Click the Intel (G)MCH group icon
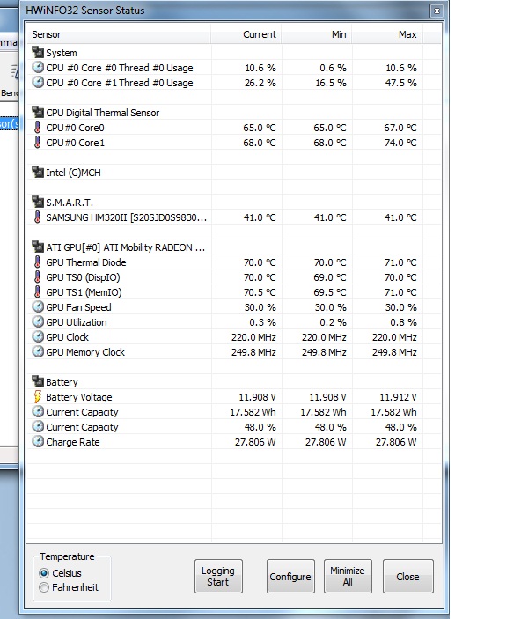Image resolution: width=521 pixels, height=619 pixels. click(x=38, y=173)
